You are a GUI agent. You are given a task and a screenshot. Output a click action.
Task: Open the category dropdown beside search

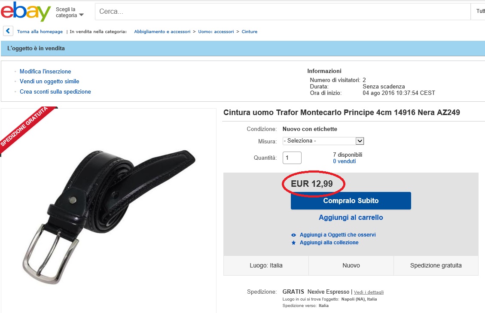(x=480, y=12)
